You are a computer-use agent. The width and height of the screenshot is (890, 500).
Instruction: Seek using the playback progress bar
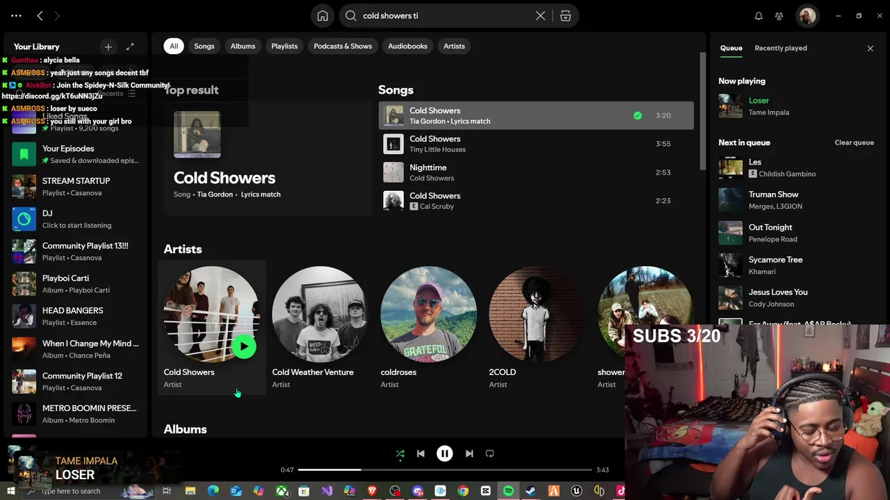[445, 470]
